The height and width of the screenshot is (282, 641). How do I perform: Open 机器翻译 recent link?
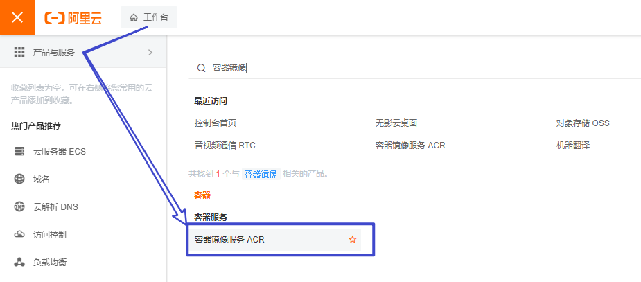click(x=572, y=146)
